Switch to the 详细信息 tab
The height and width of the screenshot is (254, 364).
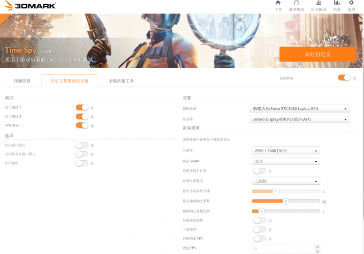(x=22, y=81)
